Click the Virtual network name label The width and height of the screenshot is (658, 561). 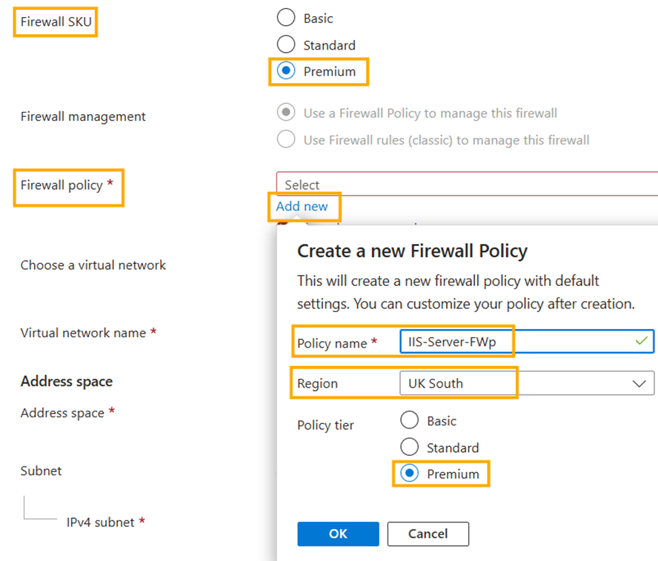point(83,333)
